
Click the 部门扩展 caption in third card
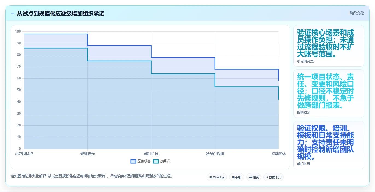304,164
